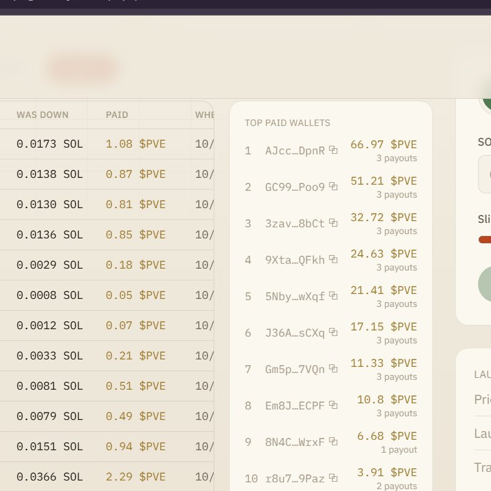Click the 0.0130 SOL cell

pyautogui.click(x=50, y=204)
